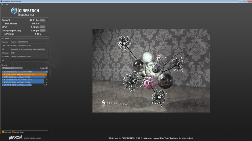Open the Help menu
The image size is (252, 141).
click(6, 4)
